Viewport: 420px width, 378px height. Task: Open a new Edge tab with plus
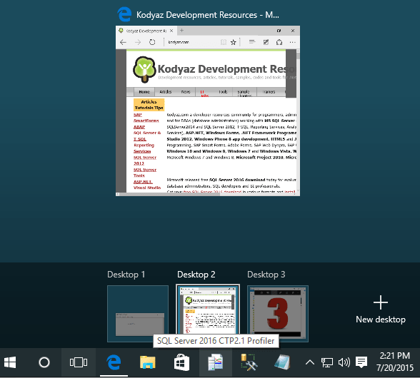(181, 31)
